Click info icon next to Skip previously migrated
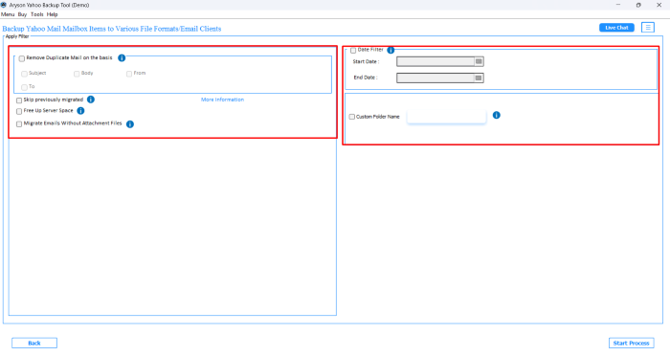Screen dimensions: 670x356 pos(91,100)
